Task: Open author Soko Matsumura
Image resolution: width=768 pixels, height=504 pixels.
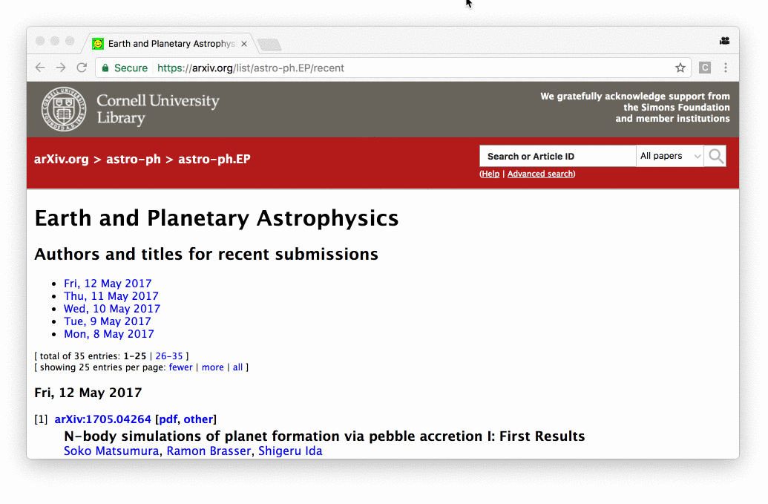Action: tap(111, 451)
